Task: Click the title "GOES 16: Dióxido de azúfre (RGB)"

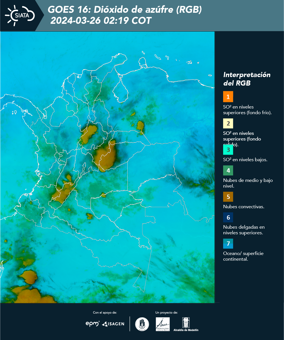Action: (x=125, y=10)
